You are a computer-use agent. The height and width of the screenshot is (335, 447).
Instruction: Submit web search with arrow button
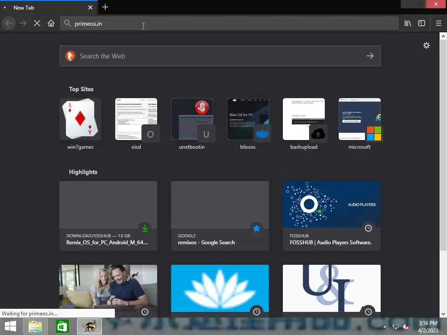pyautogui.click(x=370, y=56)
